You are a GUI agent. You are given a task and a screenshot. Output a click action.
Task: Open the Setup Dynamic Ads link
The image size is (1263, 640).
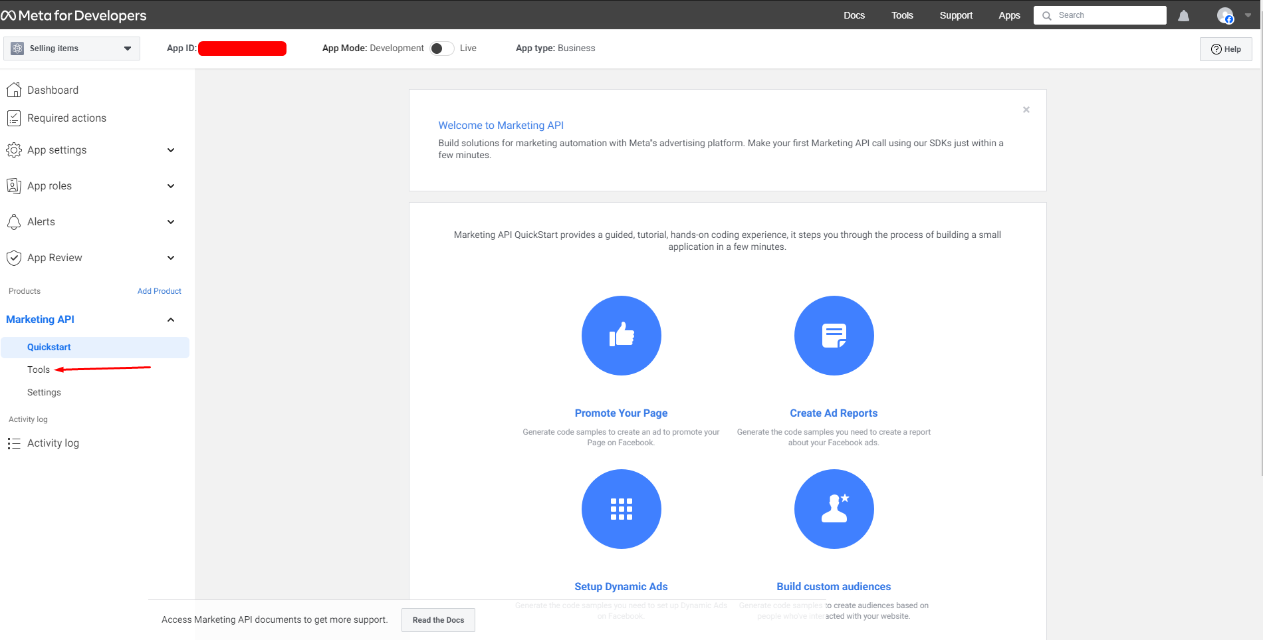621,587
